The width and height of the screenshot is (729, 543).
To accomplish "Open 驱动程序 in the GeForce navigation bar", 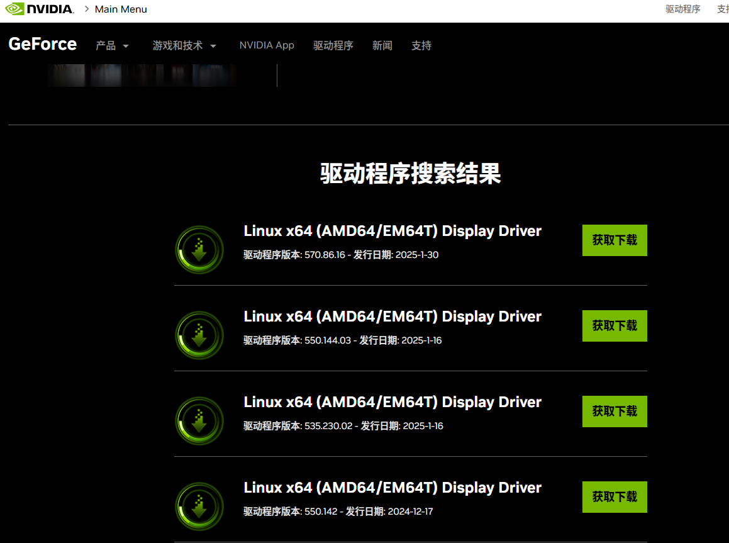I will pyautogui.click(x=333, y=45).
